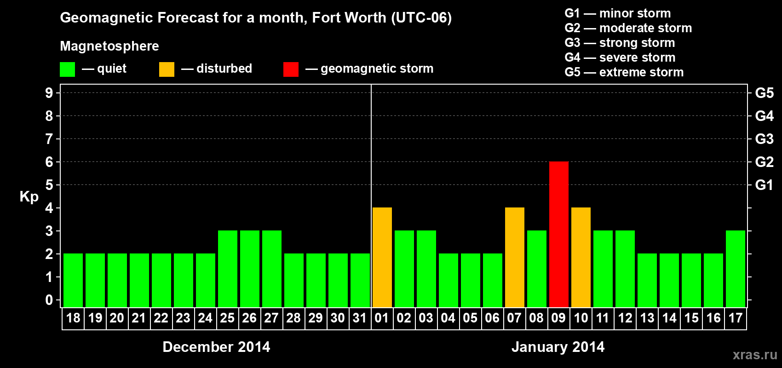Click the green bar for December 25
782x368 pixels.
tap(228, 269)
